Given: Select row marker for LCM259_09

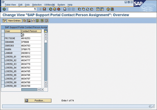Looking at the screenshot, I should click(3, 86).
